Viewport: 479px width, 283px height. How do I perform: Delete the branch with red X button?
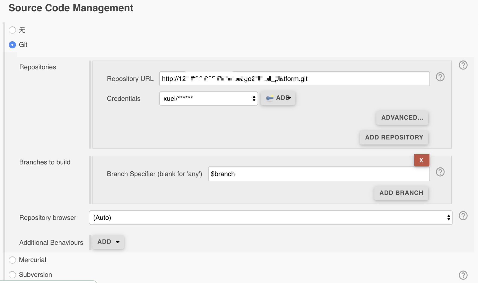point(421,160)
